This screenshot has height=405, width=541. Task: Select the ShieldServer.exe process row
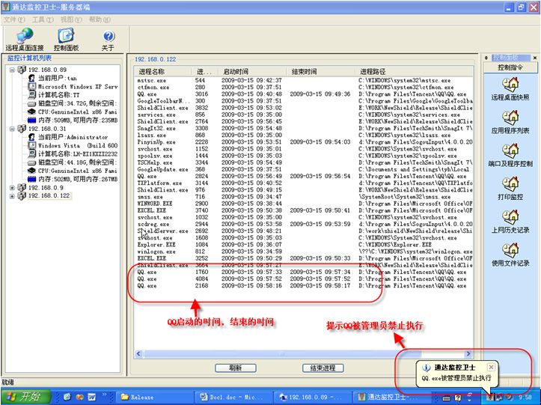coord(304,231)
